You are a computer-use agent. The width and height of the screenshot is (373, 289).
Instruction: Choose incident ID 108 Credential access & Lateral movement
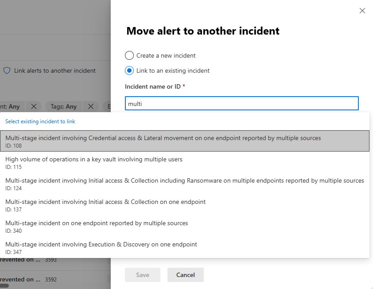[x=163, y=141]
